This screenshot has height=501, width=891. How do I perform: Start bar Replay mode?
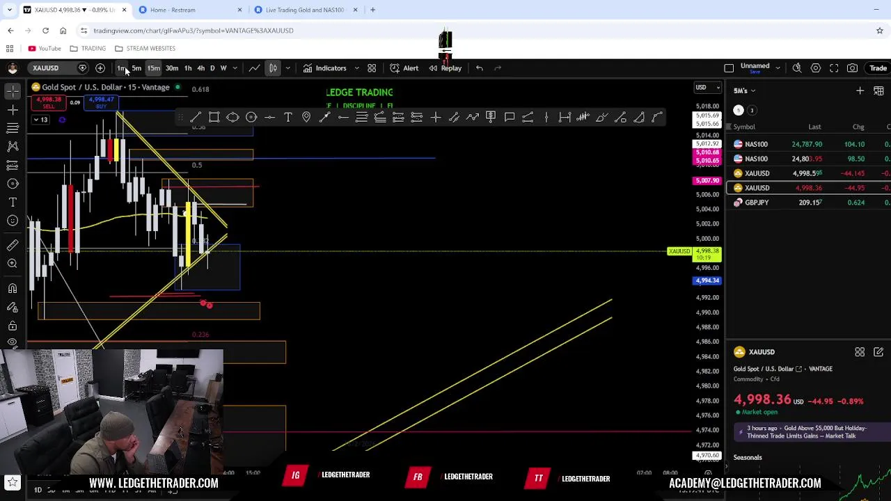(445, 68)
